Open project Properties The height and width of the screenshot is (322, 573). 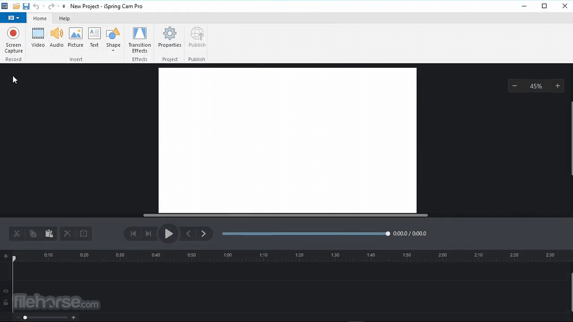pyautogui.click(x=170, y=38)
